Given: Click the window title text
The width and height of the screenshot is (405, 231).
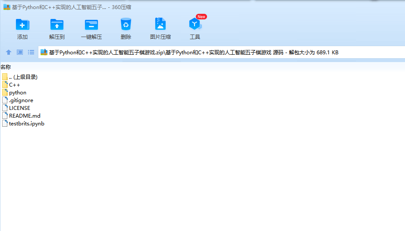Looking at the screenshot, I should tap(72, 7).
